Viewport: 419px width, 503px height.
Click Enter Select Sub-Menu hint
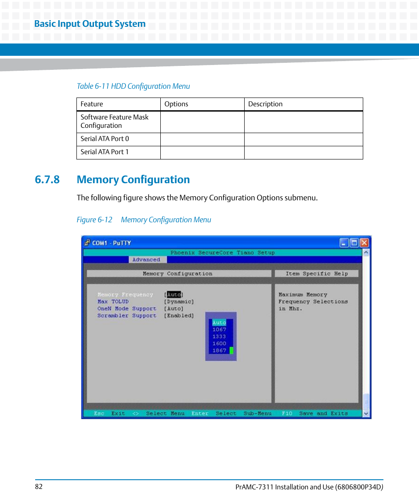pyautogui.click(x=231, y=413)
